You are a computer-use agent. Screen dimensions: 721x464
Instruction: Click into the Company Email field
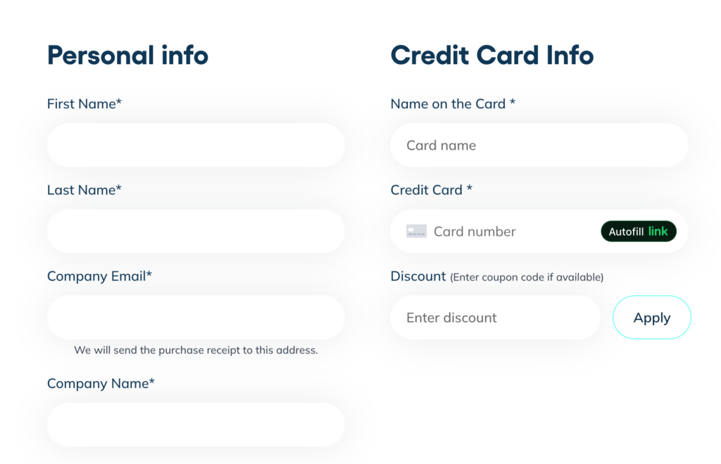click(x=196, y=318)
